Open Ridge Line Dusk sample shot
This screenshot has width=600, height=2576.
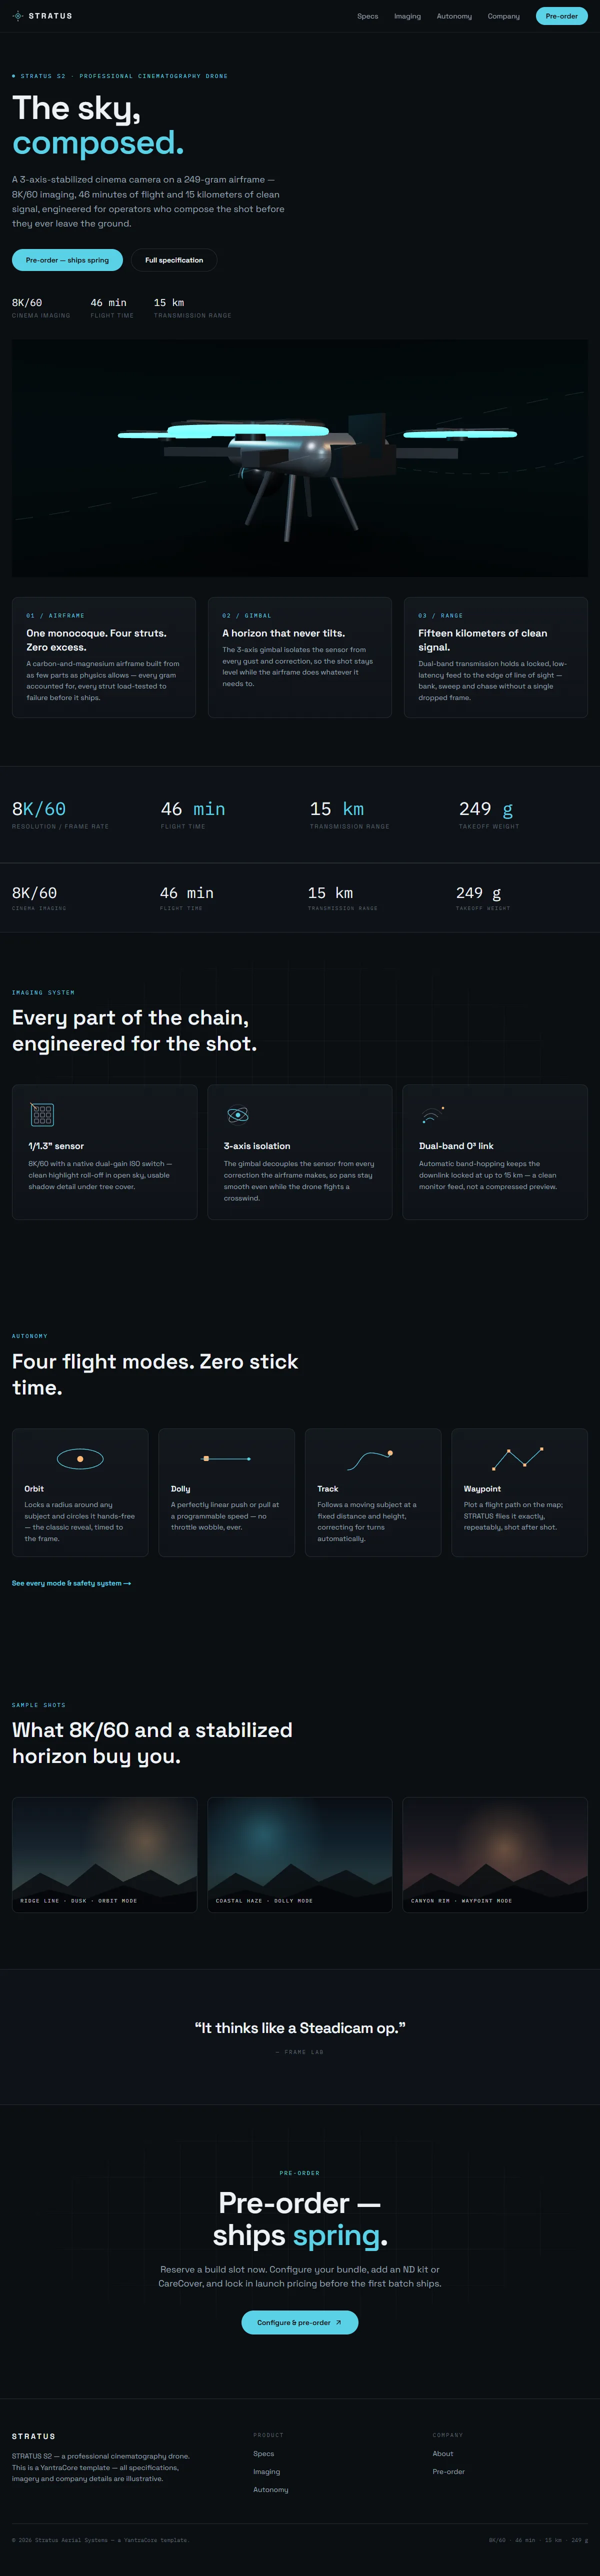click(x=104, y=1854)
